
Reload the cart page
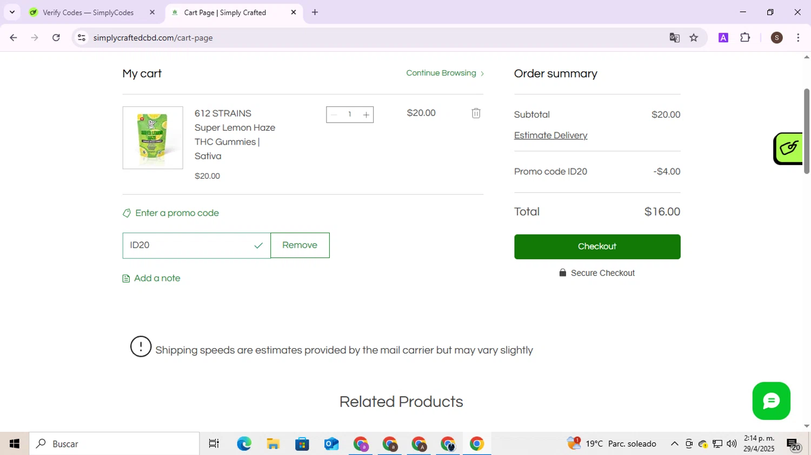tap(56, 38)
